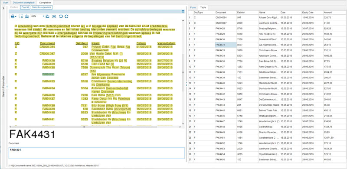Click debitor cell 8891 in table
Screen dimensions: 347x169
247,110
